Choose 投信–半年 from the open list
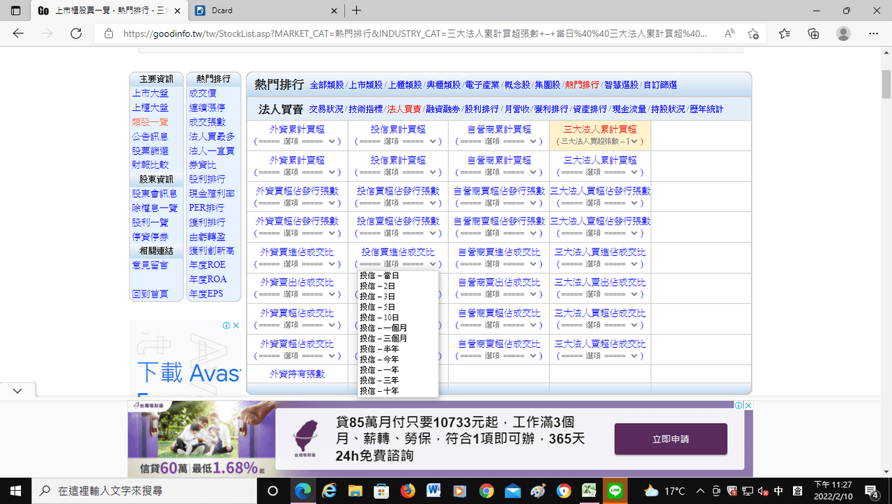 click(x=398, y=349)
